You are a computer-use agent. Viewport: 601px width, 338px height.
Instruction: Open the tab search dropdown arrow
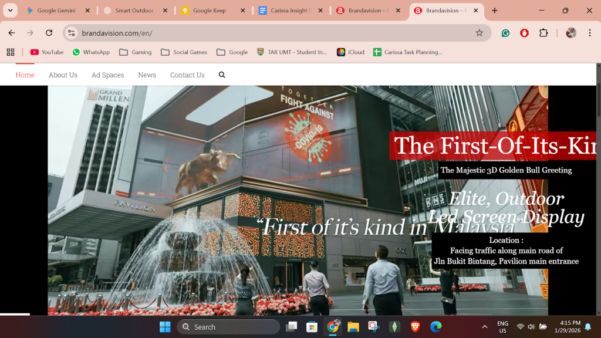click(x=11, y=11)
